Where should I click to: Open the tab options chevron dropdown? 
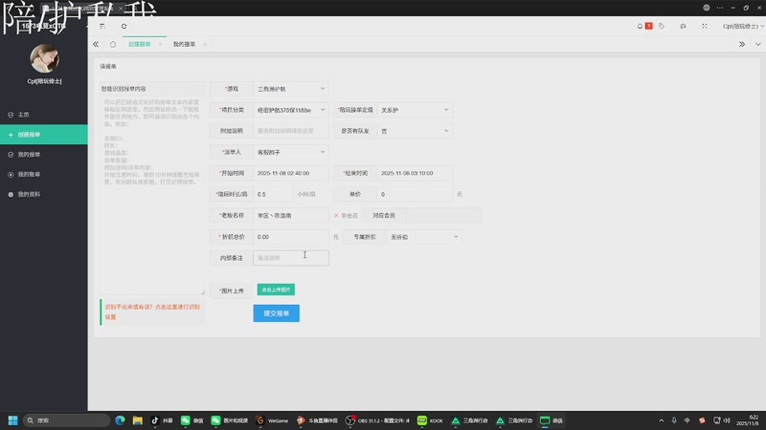(x=758, y=44)
